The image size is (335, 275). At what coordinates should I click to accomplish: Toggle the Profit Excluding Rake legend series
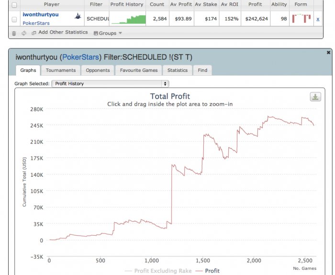pyautogui.click(x=158, y=271)
